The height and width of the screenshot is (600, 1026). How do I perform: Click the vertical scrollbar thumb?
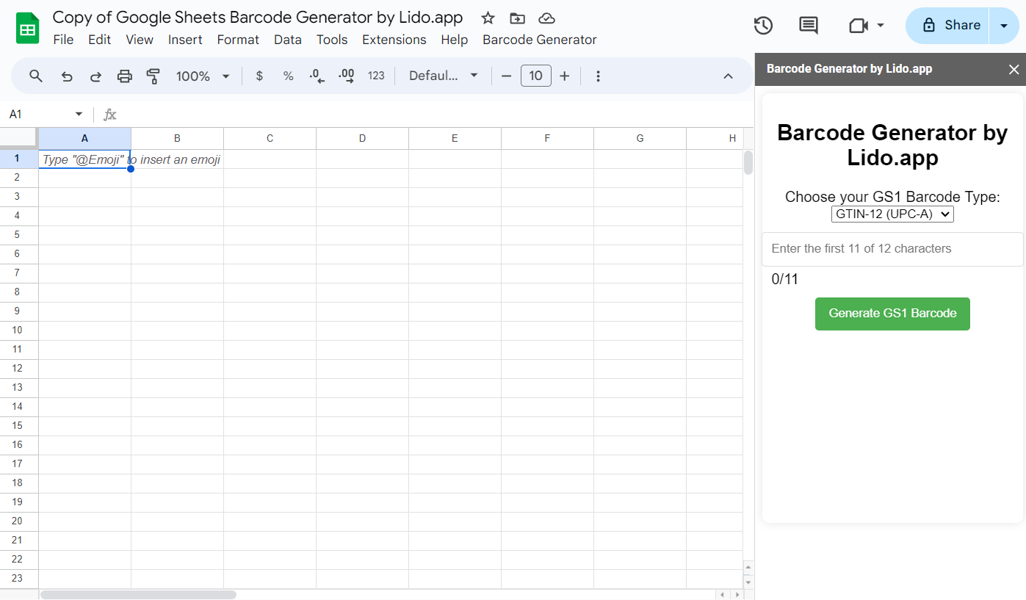748,162
